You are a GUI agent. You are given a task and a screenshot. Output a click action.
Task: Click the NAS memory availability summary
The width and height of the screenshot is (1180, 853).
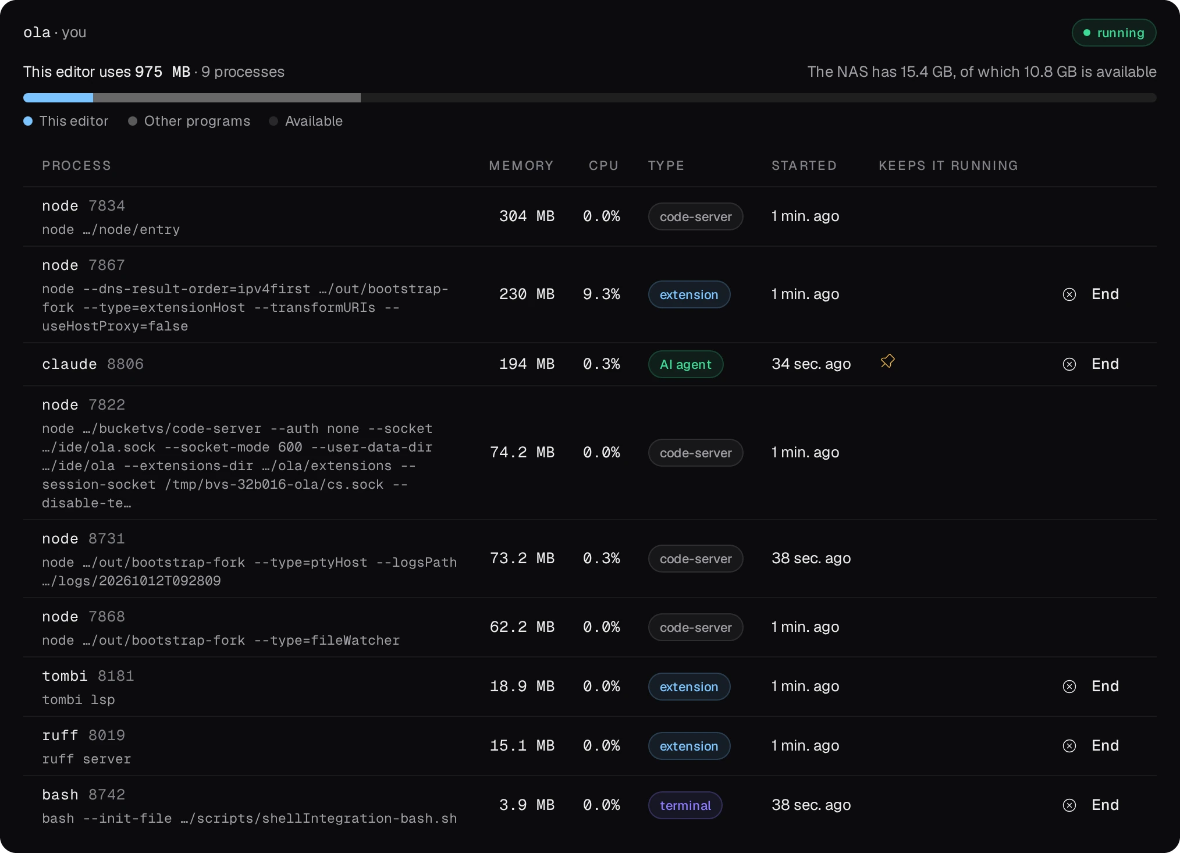pyautogui.click(x=982, y=72)
